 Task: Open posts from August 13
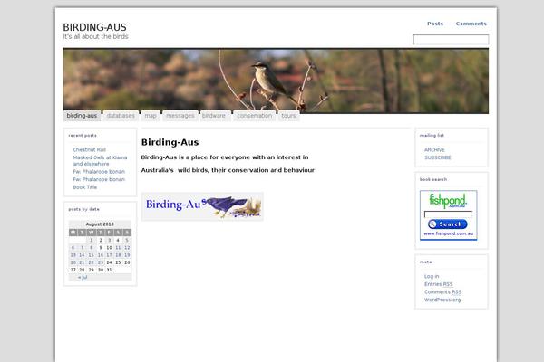pyautogui.click(x=73, y=255)
